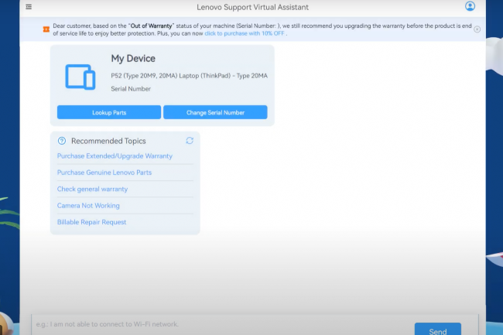
Task: Open the hamburger menu in the header
Action: click(29, 7)
